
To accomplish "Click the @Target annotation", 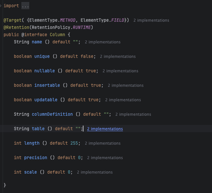I will coord(12,20).
